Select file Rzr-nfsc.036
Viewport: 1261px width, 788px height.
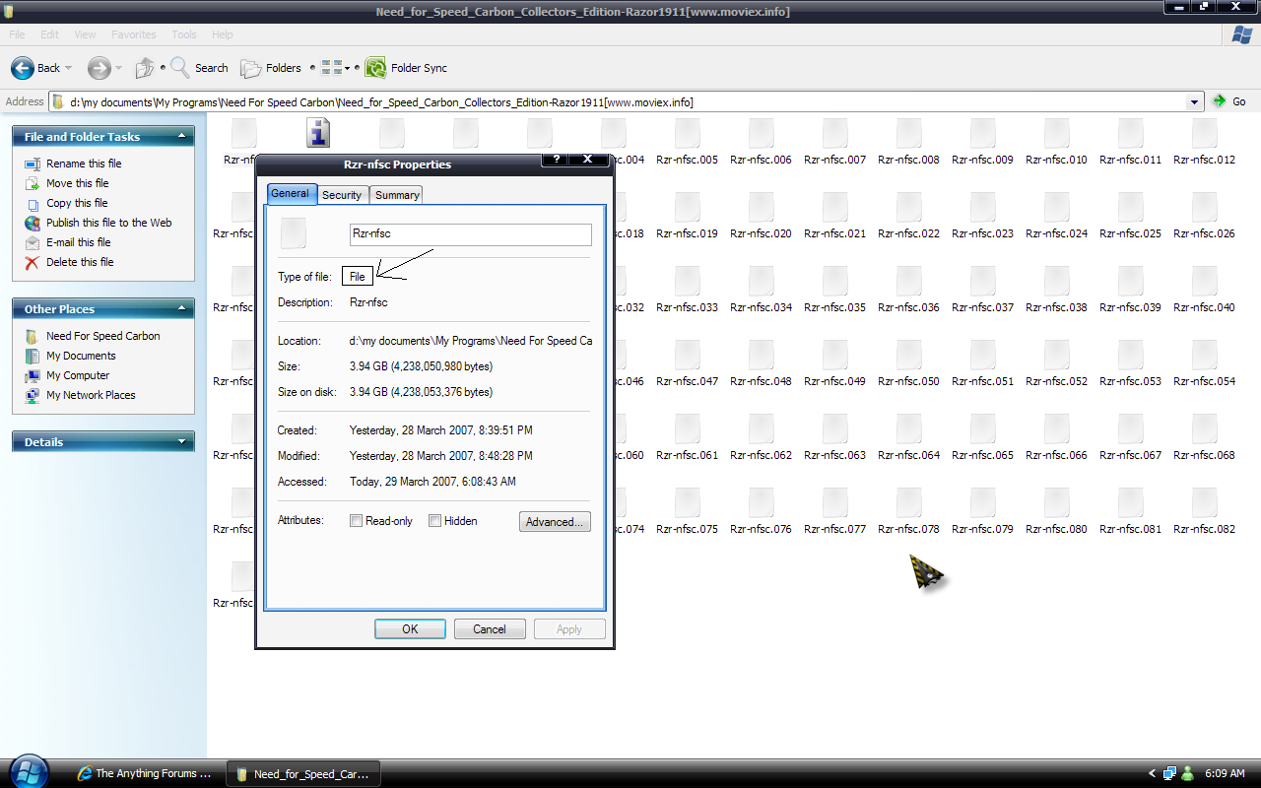908,291
